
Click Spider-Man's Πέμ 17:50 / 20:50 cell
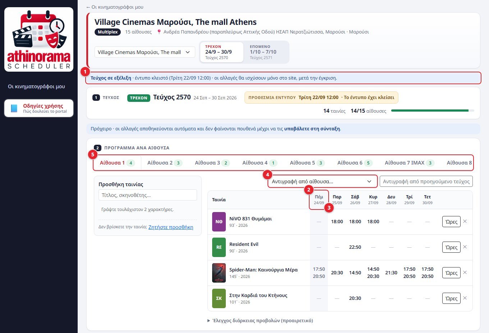click(x=319, y=273)
